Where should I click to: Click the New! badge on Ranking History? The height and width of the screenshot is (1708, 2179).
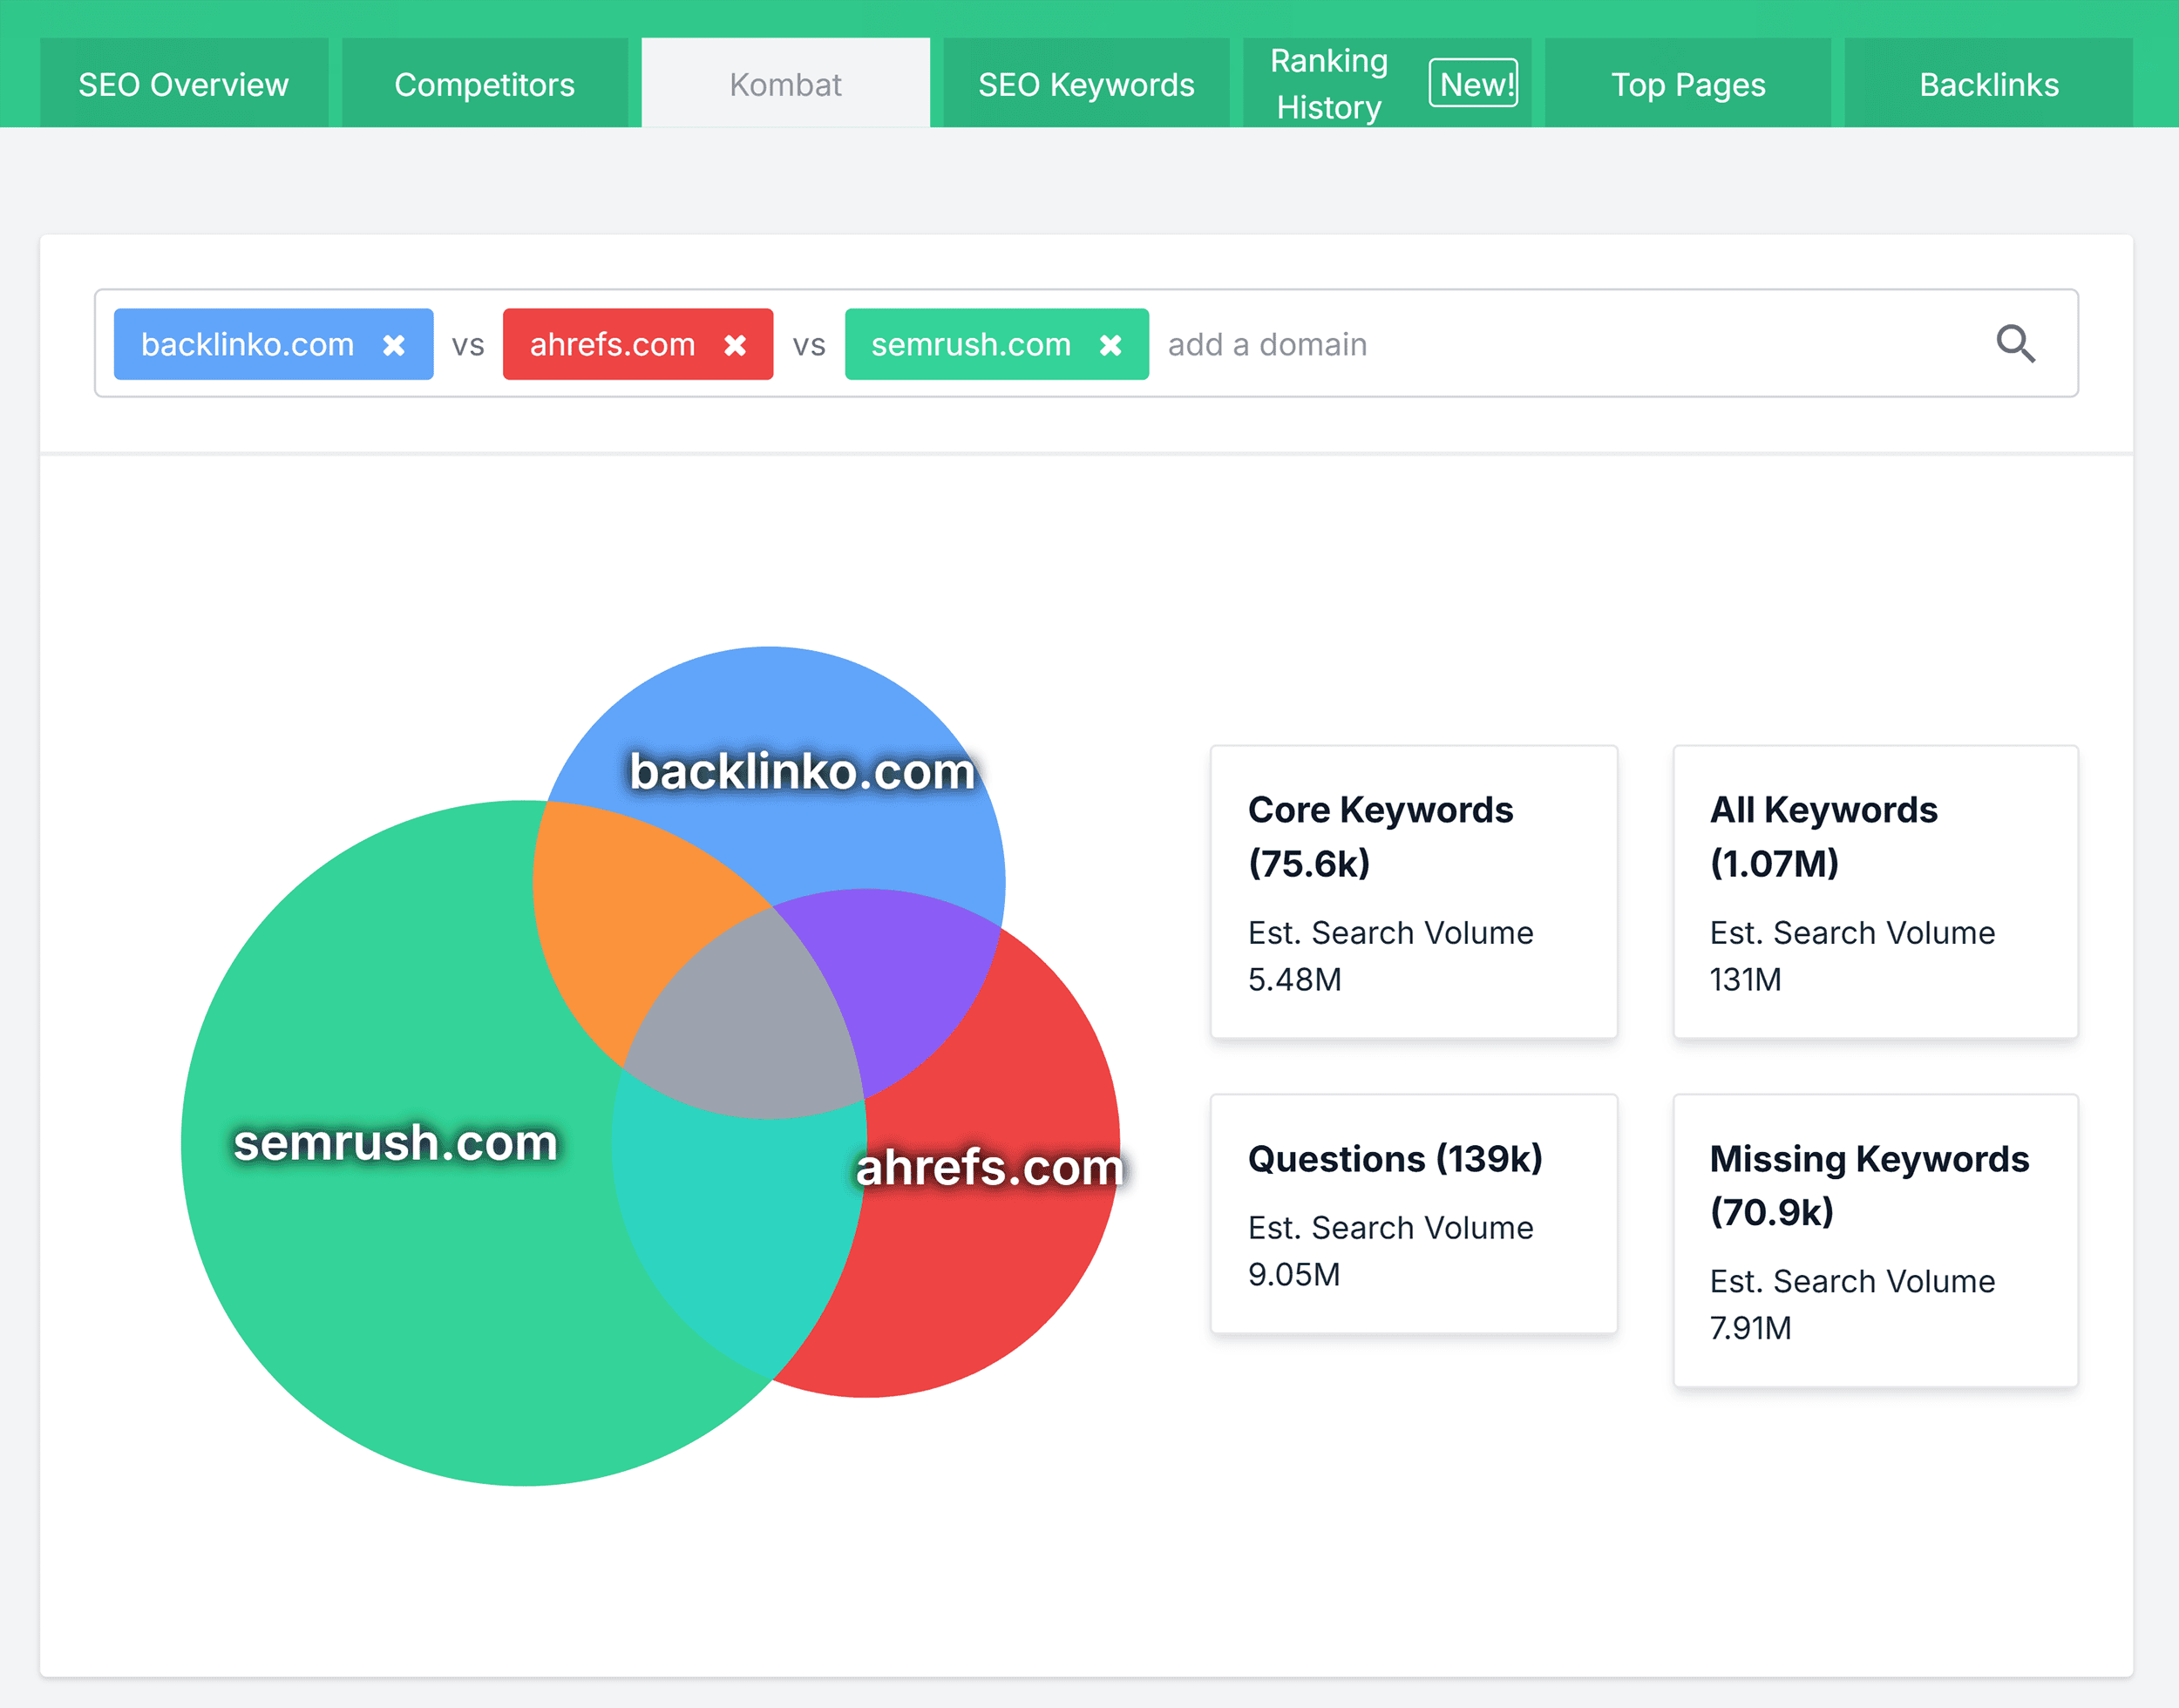coord(1474,84)
